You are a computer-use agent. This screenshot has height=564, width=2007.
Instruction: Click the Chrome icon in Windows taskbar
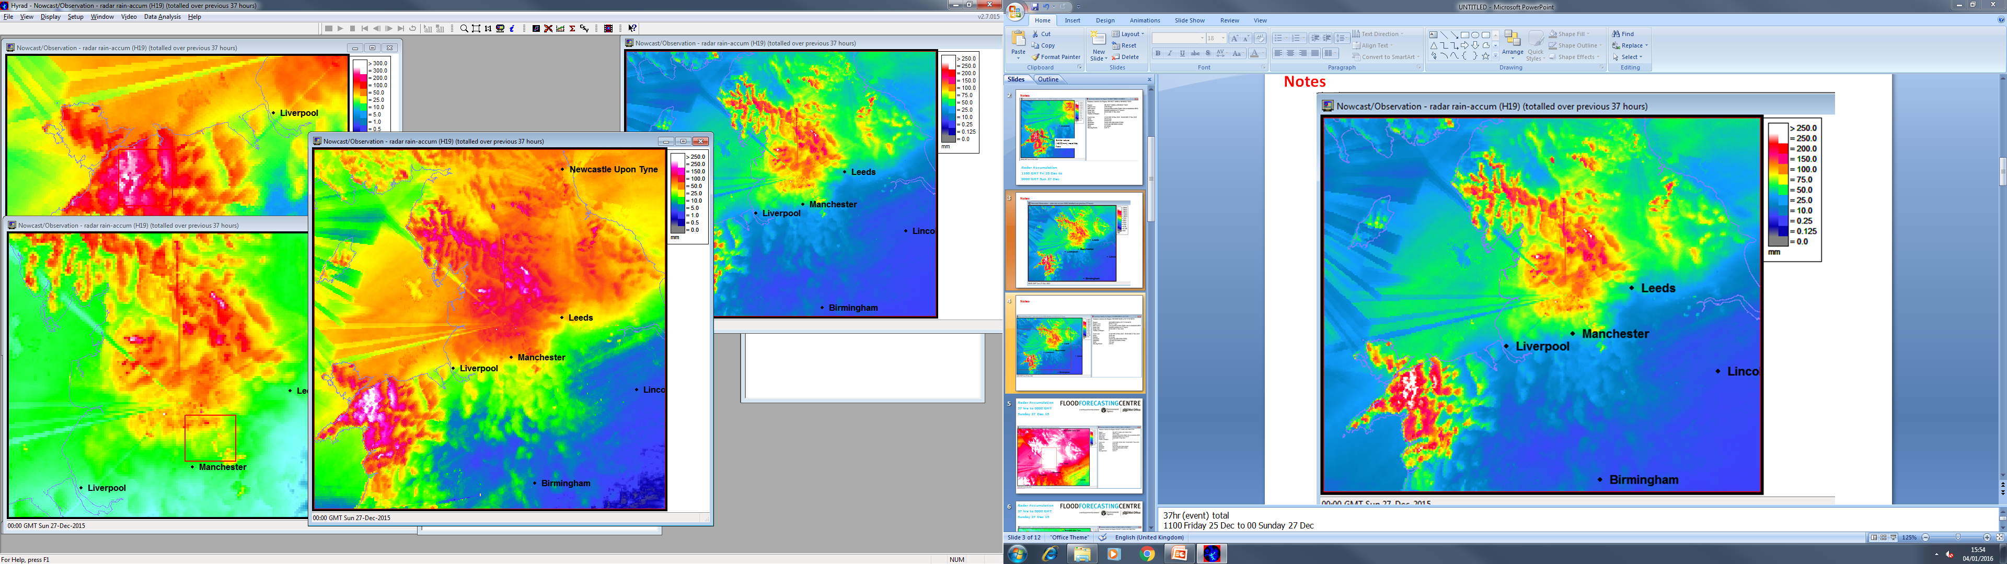pos(1147,554)
